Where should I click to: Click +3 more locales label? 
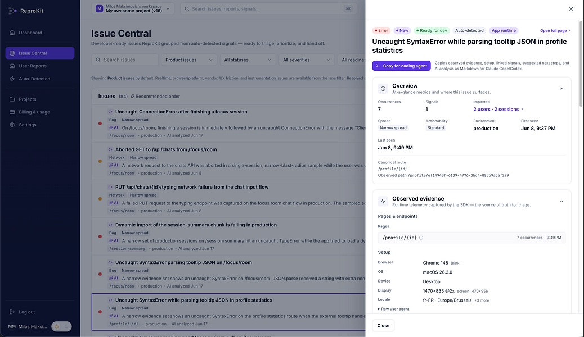(x=482, y=300)
